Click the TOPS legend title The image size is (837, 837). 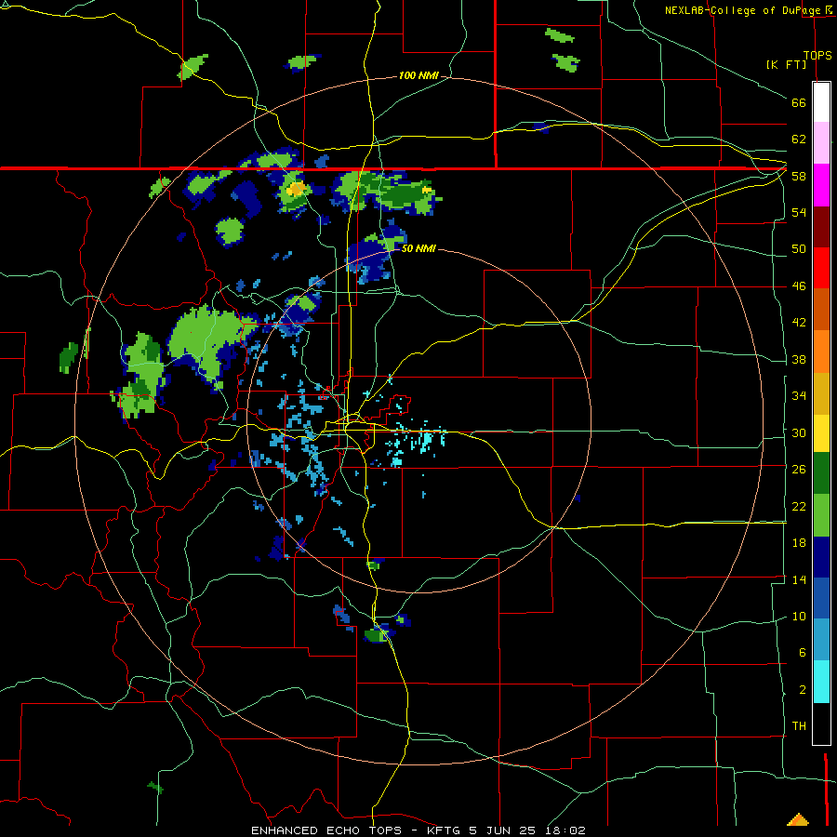click(x=817, y=56)
